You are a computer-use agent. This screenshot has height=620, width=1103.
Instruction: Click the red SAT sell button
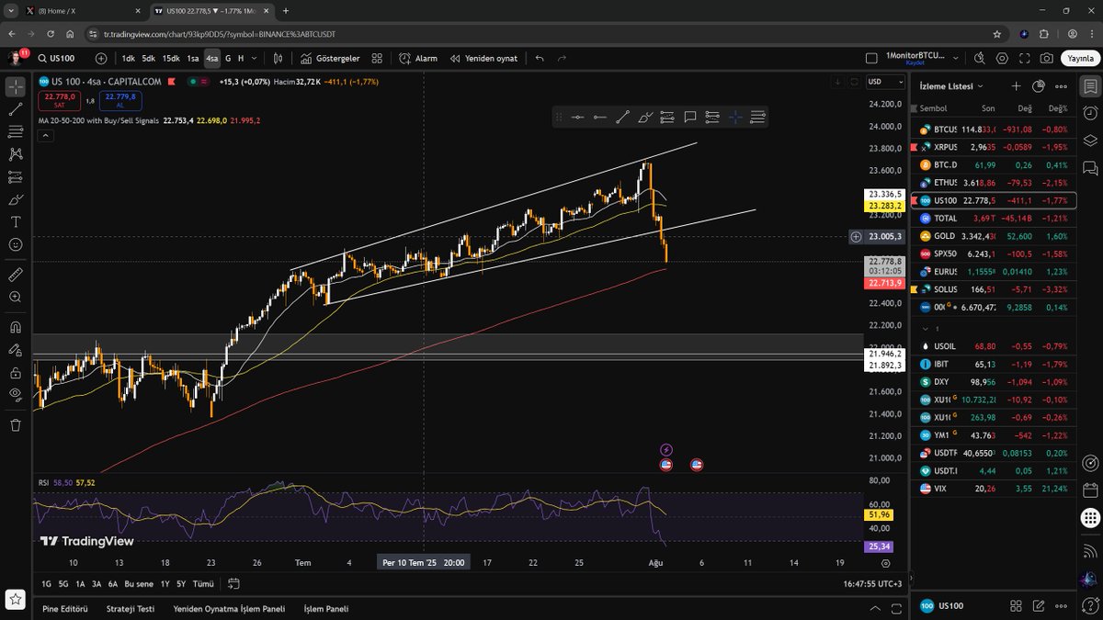(x=60, y=100)
